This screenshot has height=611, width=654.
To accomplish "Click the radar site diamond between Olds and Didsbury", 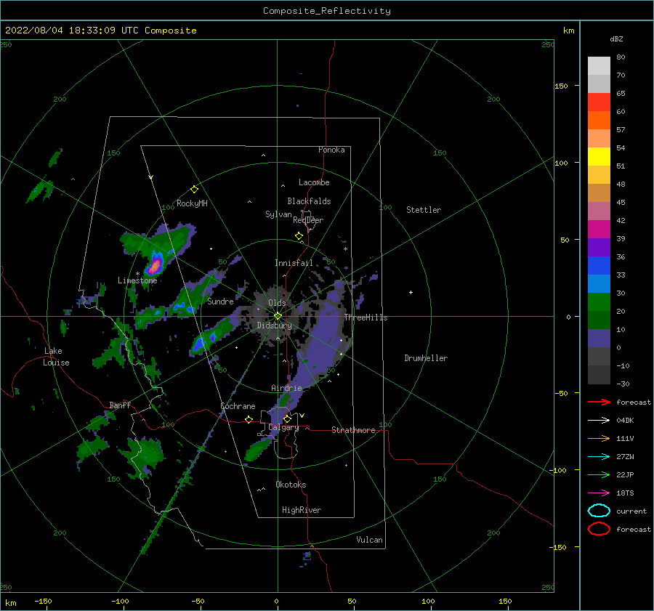I will pos(278,316).
